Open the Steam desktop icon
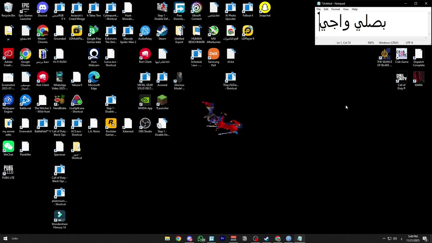The height and width of the screenshot is (243, 432). click(x=162, y=33)
